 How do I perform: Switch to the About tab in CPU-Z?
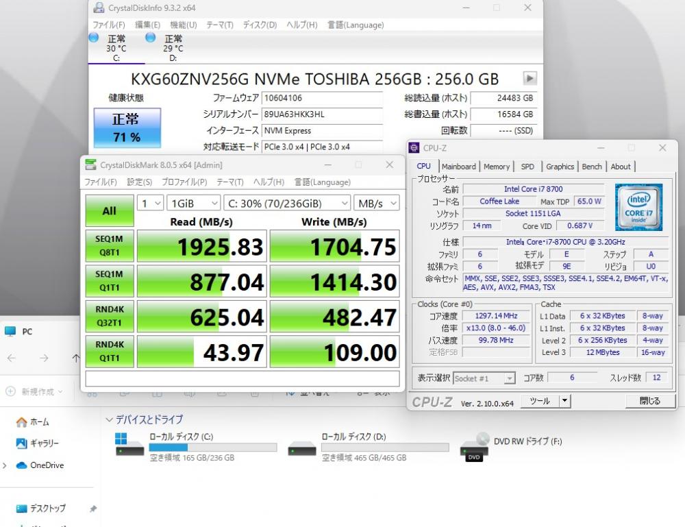(621, 167)
